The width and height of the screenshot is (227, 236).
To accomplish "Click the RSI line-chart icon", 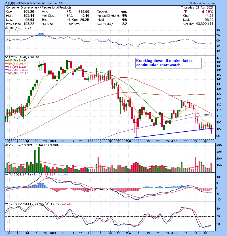I will 7,28.
